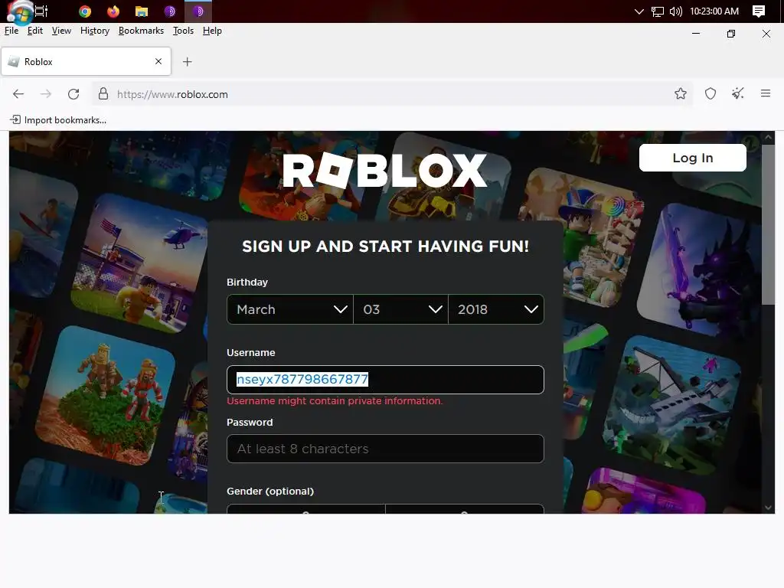Open the Edit menu
The width and height of the screenshot is (784, 588).
[35, 31]
